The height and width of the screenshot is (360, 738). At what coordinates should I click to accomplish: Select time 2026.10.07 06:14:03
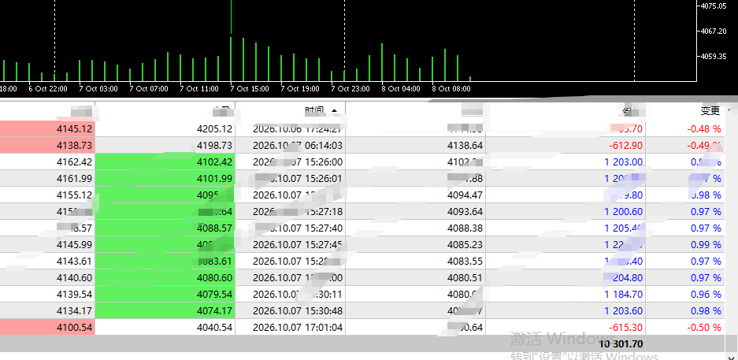point(298,146)
